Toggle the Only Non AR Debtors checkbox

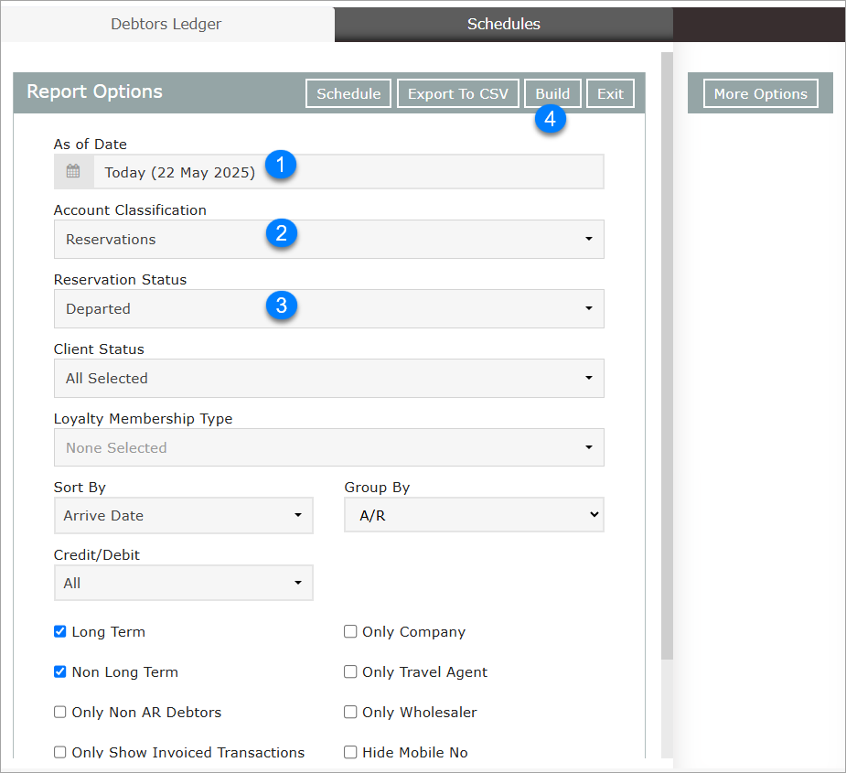pyautogui.click(x=60, y=713)
